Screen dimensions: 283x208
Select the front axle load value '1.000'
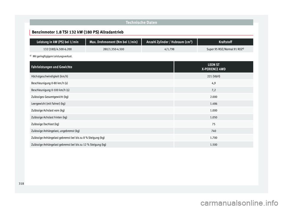(x=214, y=110)
